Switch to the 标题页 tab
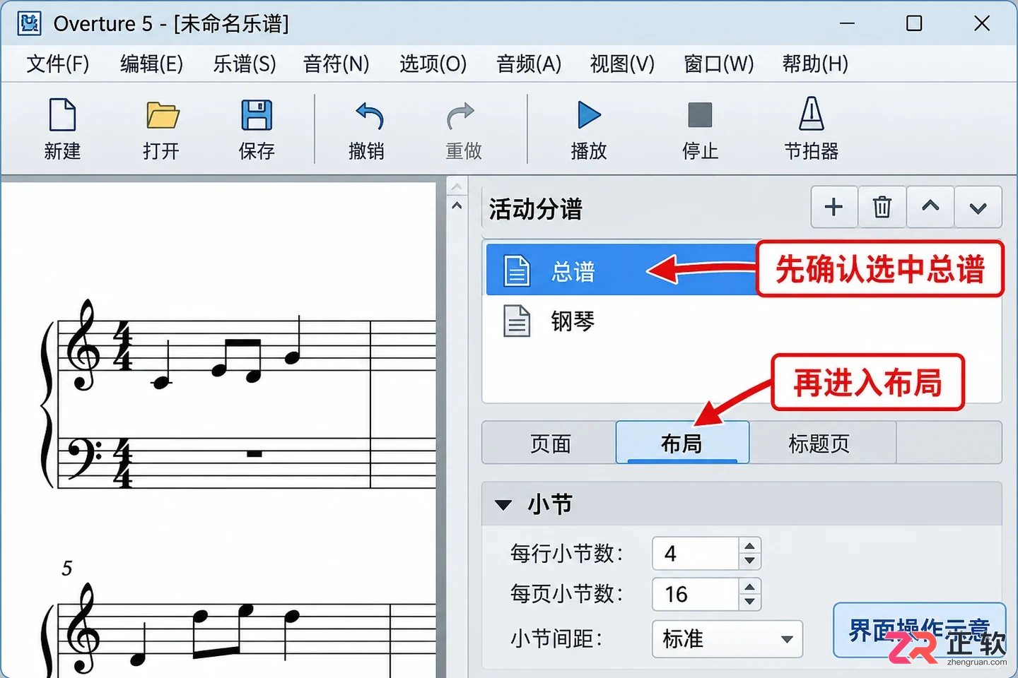Image resolution: width=1018 pixels, height=678 pixels. [822, 443]
